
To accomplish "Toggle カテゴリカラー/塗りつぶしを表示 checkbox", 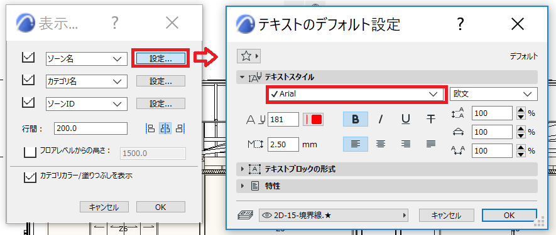I will click(30, 177).
